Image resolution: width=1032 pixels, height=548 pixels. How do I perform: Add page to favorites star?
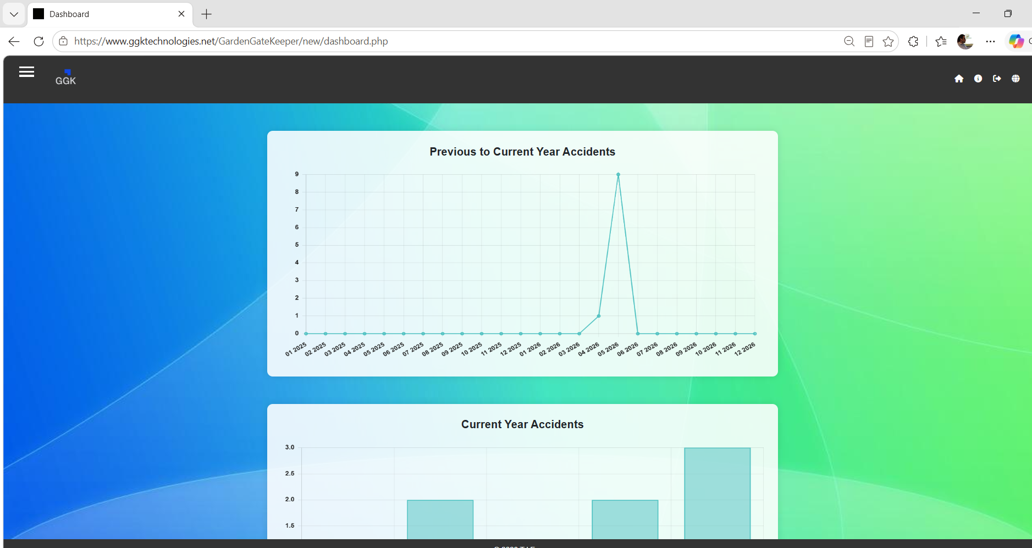coord(888,41)
